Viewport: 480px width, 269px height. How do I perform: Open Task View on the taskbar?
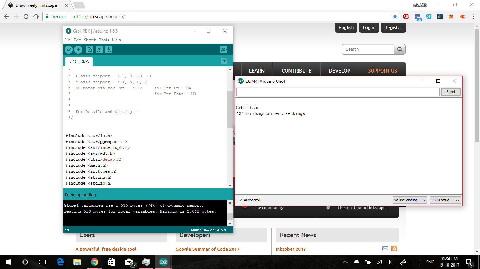(x=42, y=262)
